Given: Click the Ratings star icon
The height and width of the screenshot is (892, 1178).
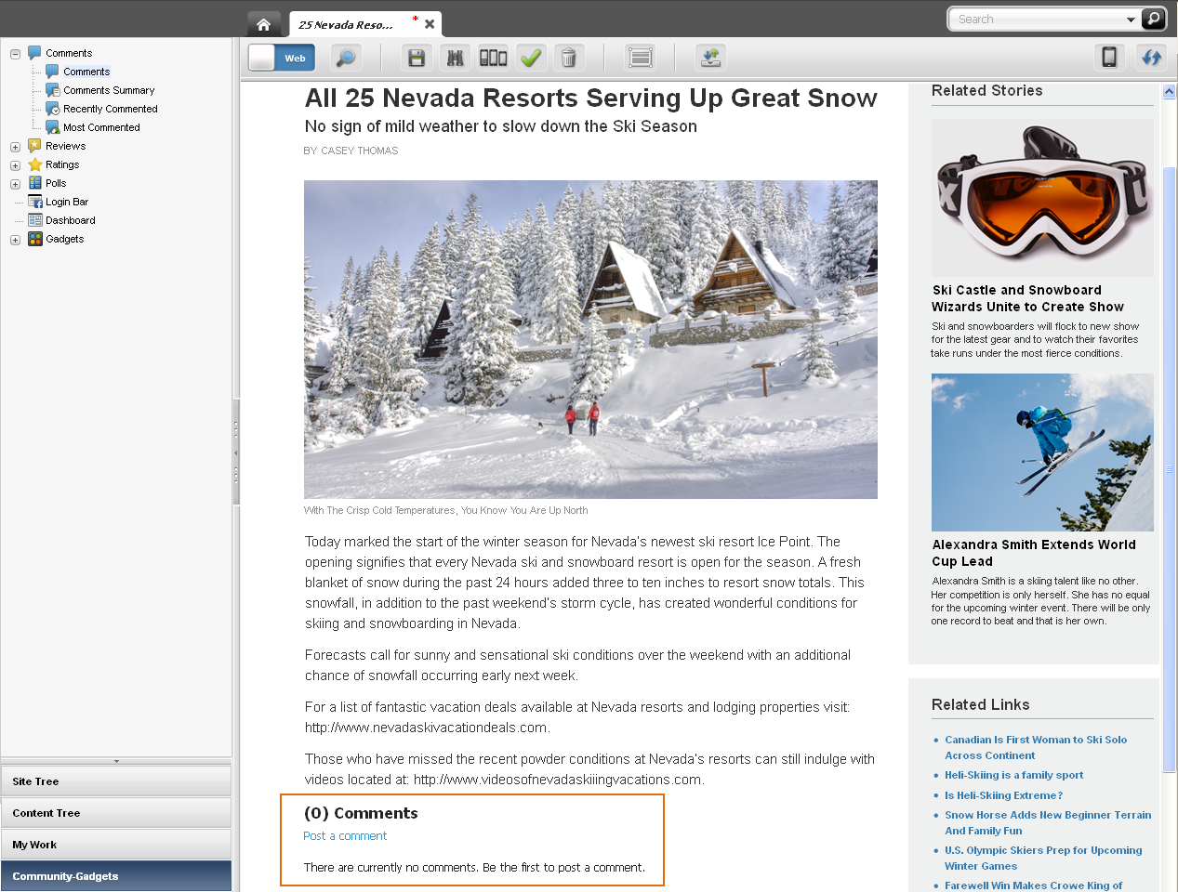Looking at the screenshot, I should [x=35, y=164].
